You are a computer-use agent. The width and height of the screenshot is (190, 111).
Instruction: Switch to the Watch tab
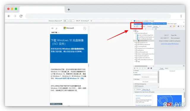pos(167,68)
